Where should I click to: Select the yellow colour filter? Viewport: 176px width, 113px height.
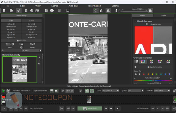click(152, 74)
